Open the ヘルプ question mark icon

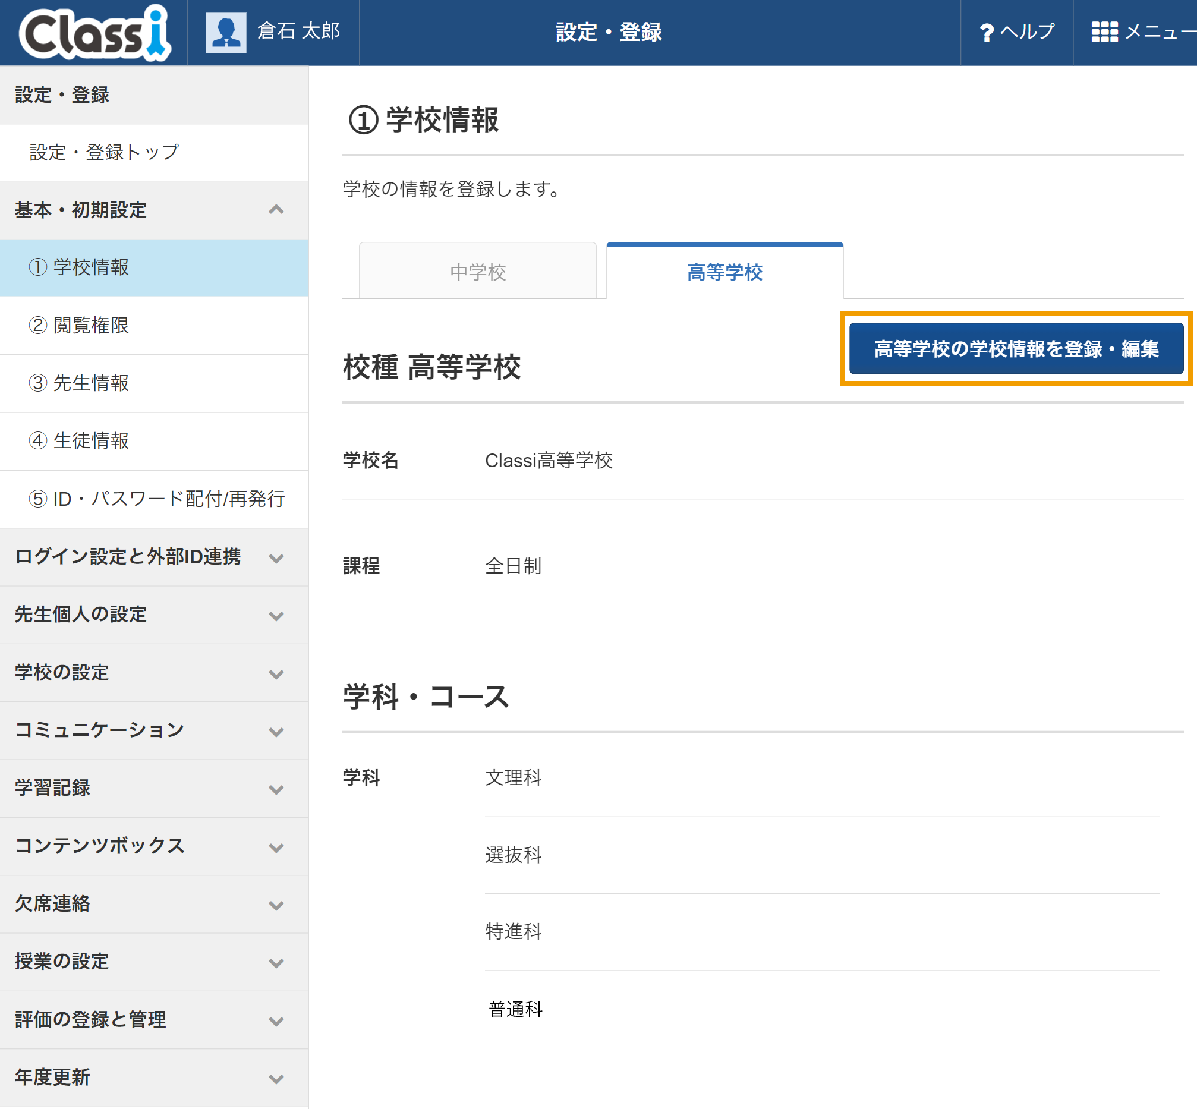[987, 33]
